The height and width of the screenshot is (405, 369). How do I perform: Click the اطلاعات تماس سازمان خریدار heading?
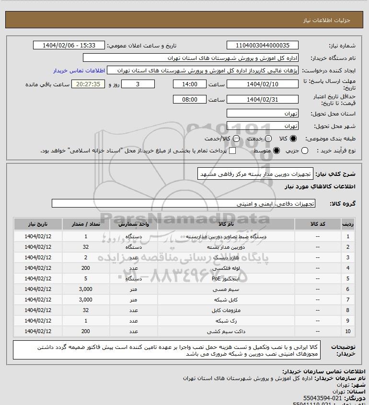point(324,371)
